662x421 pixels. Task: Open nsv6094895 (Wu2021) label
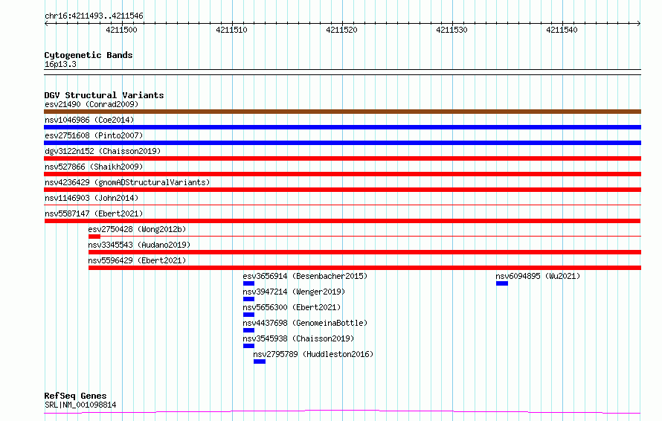point(538,276)
